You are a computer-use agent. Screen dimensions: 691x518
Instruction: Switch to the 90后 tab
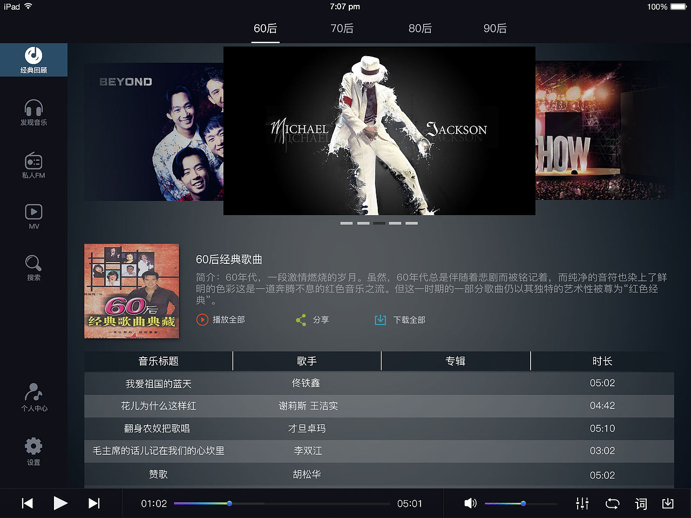tap(495, 28)
